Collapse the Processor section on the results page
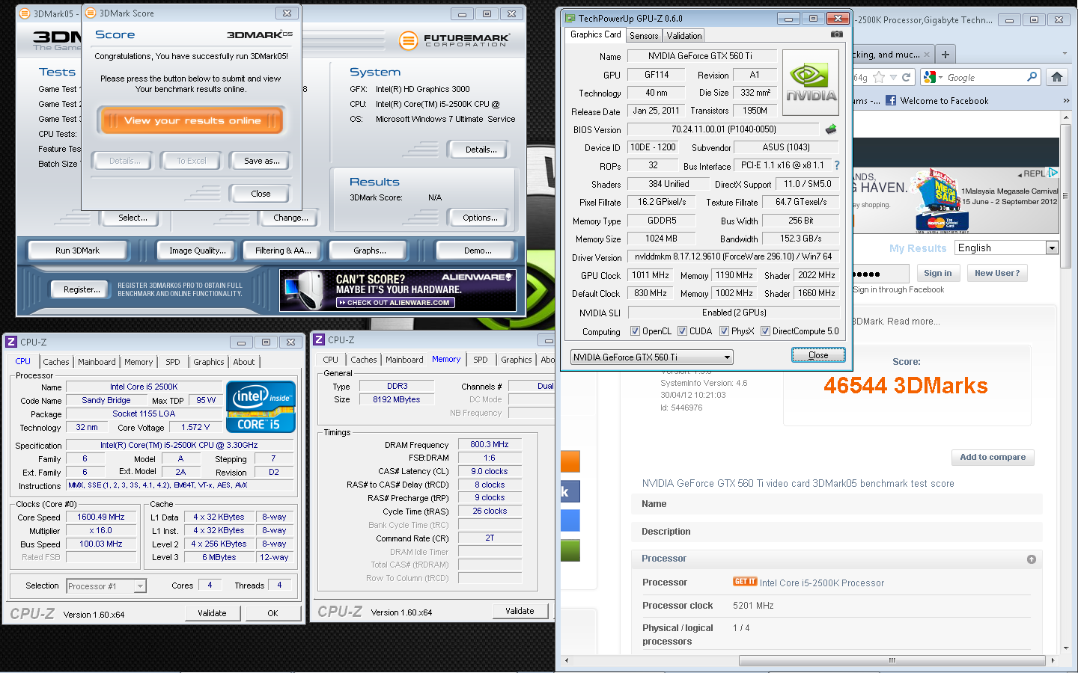1078x673 pixels. pos(1032,559)
